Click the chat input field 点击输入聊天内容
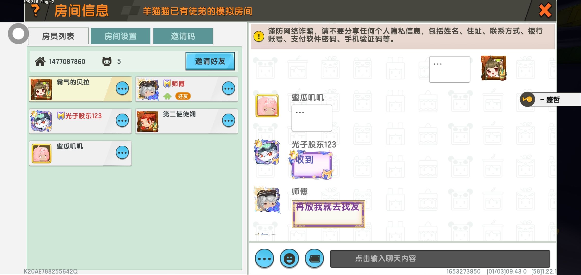The height and width of the screenshot is (275, 581). [x=440, y=259]
